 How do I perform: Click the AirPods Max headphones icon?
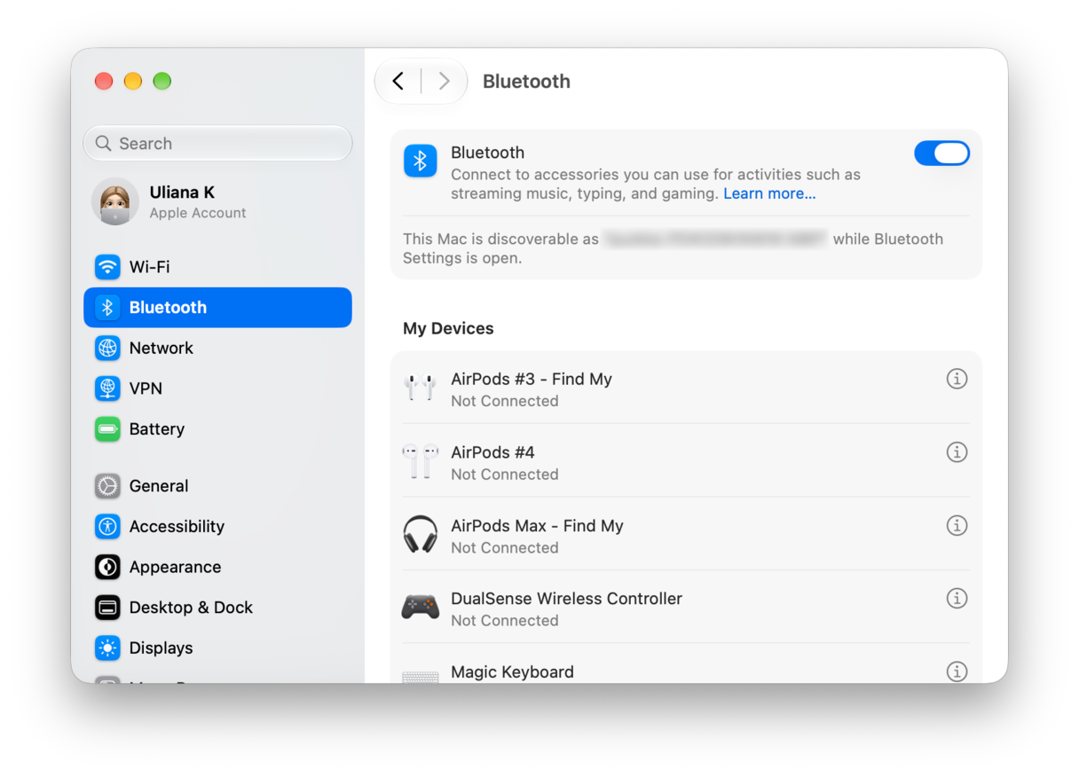tap(421, 535)
